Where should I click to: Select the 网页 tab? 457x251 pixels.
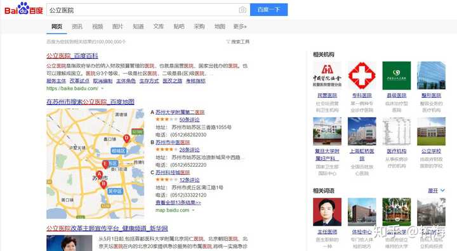[57, 27]
